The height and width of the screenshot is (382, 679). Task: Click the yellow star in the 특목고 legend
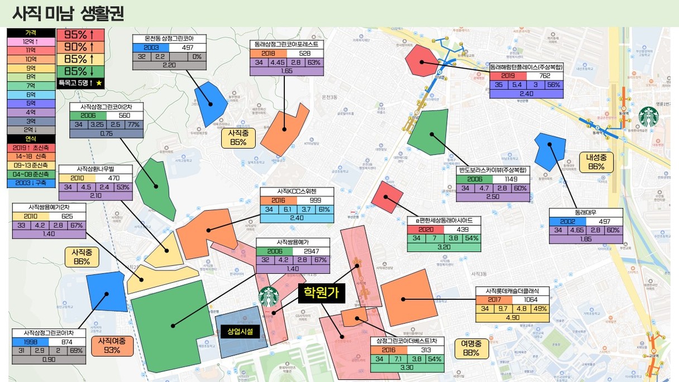coord(99,83)
